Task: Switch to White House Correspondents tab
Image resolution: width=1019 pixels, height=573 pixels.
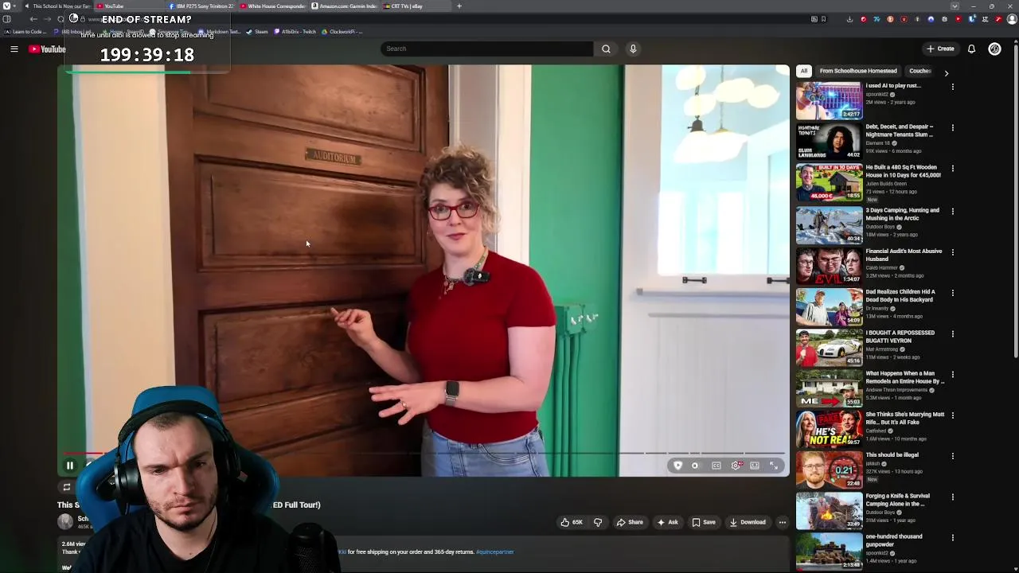Action: pos(271,6)
